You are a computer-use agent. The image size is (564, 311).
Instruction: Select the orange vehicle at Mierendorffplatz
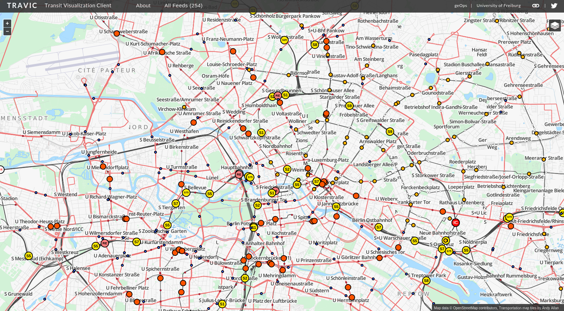pyautogui.click(x=103, y=166)
